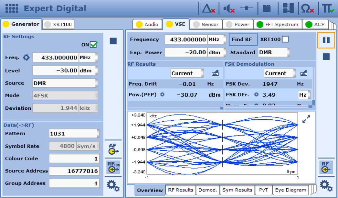338x198 pixels.
Task: Open the Pattern 1031 dropdown
Action: click(x=74, y=134)
